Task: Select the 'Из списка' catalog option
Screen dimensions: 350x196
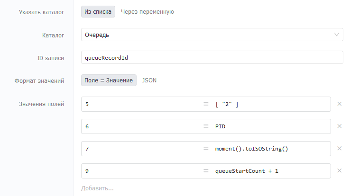Action: (98, 11)
